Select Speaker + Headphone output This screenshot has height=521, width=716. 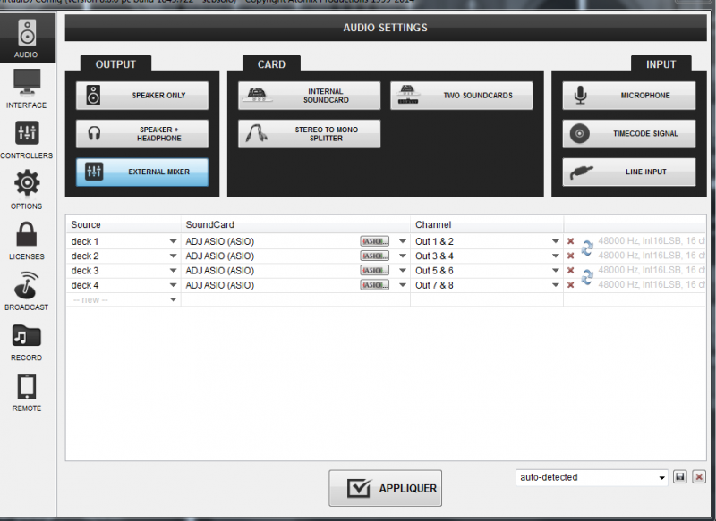point(142,133)
